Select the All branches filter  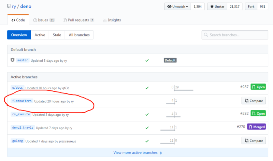click(79, 35)
